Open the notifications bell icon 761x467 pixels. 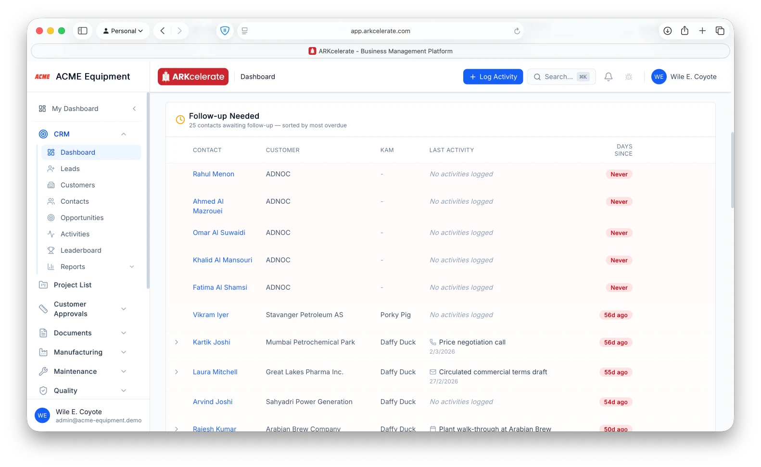click(x=609, y=77)
